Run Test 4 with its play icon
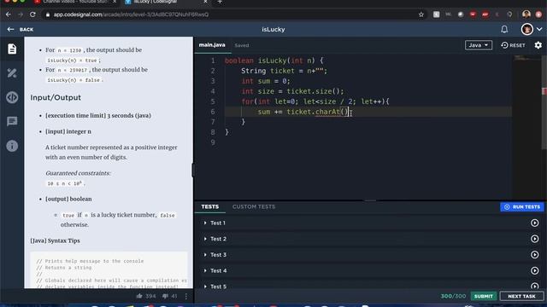 534,270
